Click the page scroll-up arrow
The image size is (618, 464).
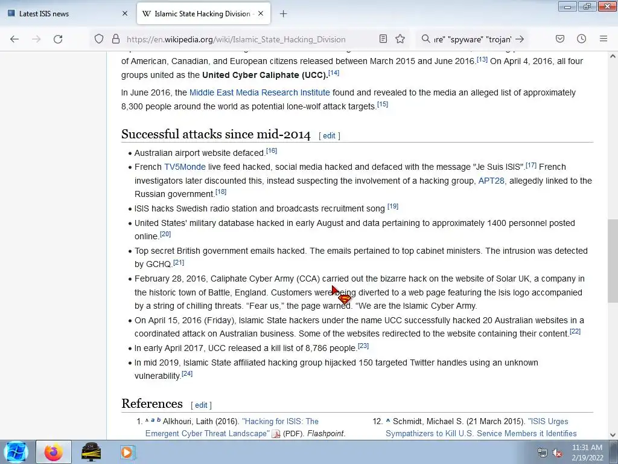pyautogui.click(x=613, y=56)
